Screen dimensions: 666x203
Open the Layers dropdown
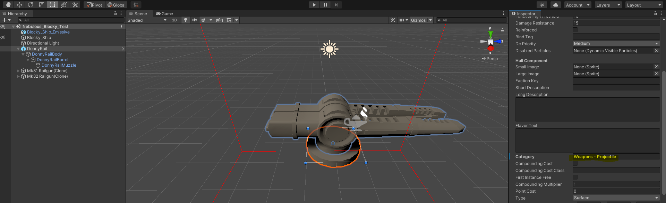pos(608,5)
